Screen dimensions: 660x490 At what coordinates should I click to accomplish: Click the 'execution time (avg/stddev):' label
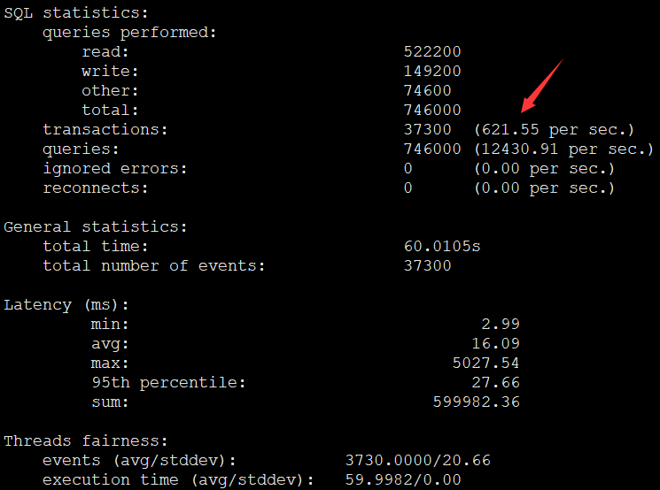pos(178,480)
